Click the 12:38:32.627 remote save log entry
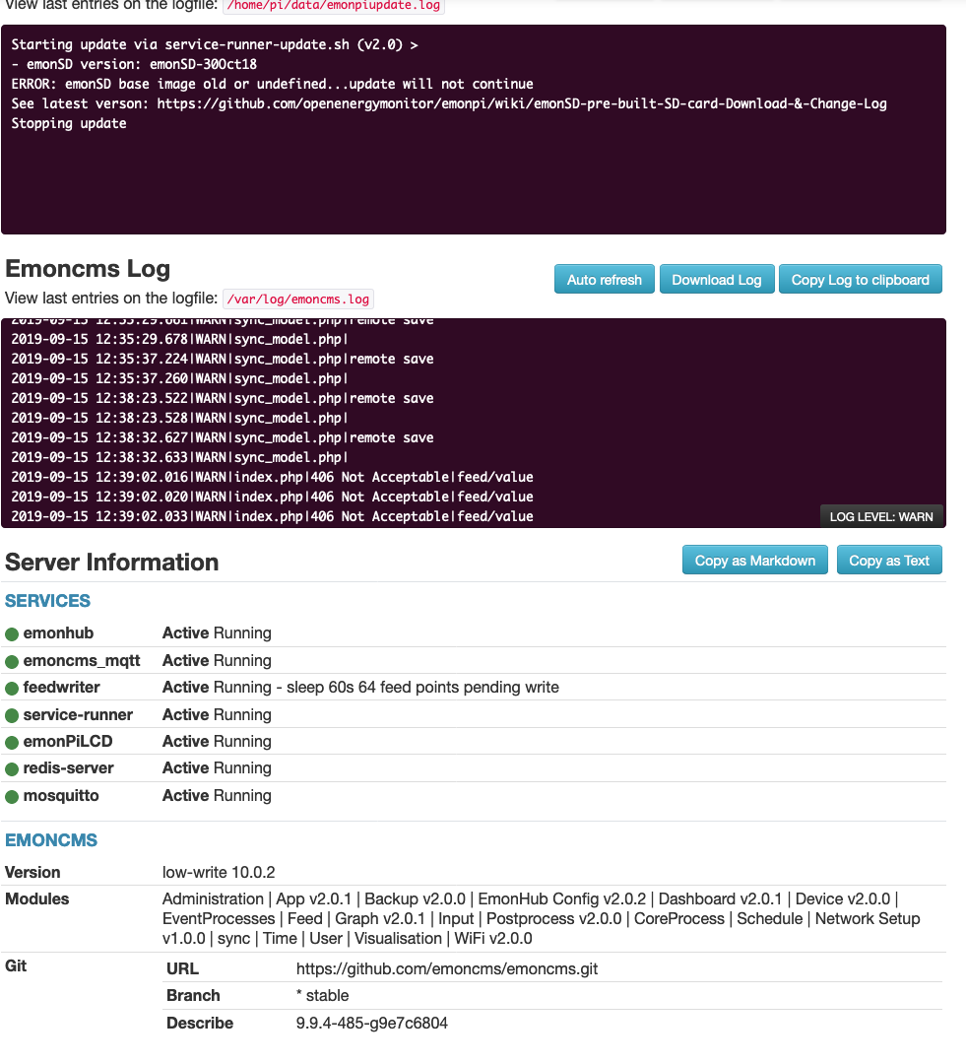The height and width of the screenshot is (1063, 966). coord(223,437)
